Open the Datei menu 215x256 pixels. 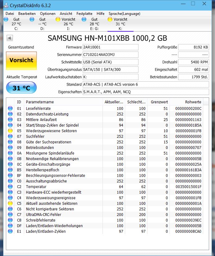[x=10, y=14]
